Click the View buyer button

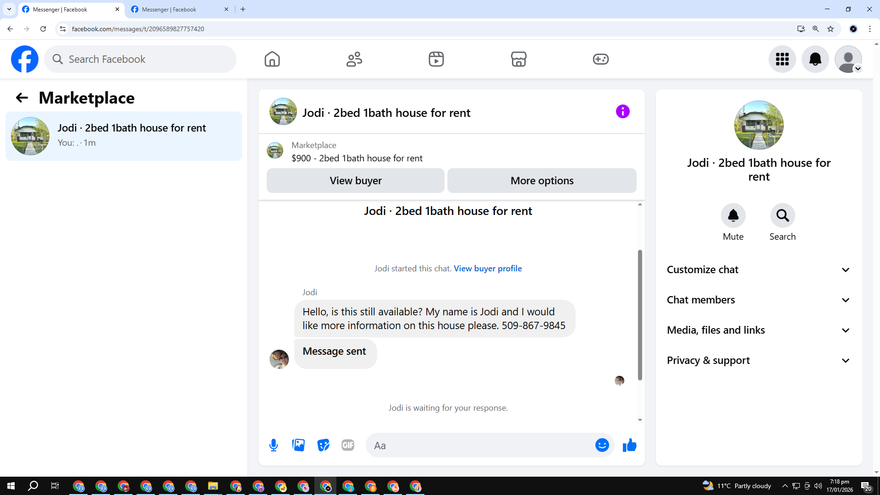(355, 181)
